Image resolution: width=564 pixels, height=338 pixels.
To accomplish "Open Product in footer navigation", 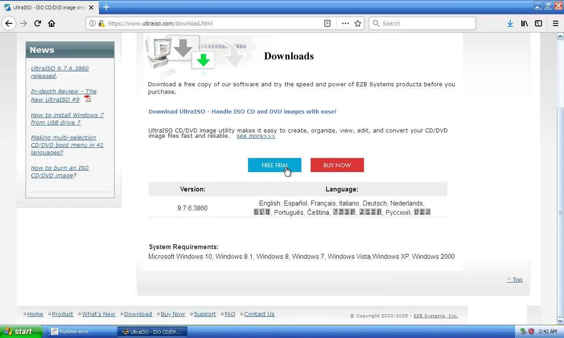I will tap(63, 314).
